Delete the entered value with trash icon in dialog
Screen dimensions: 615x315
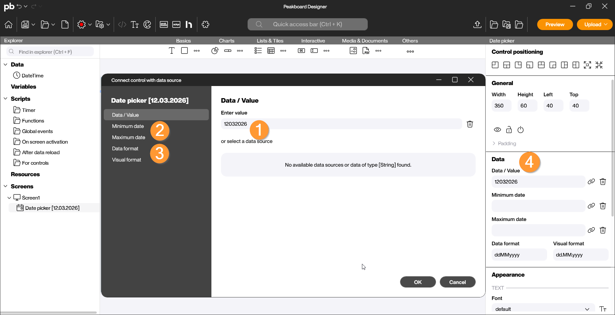tap(470, 124)
